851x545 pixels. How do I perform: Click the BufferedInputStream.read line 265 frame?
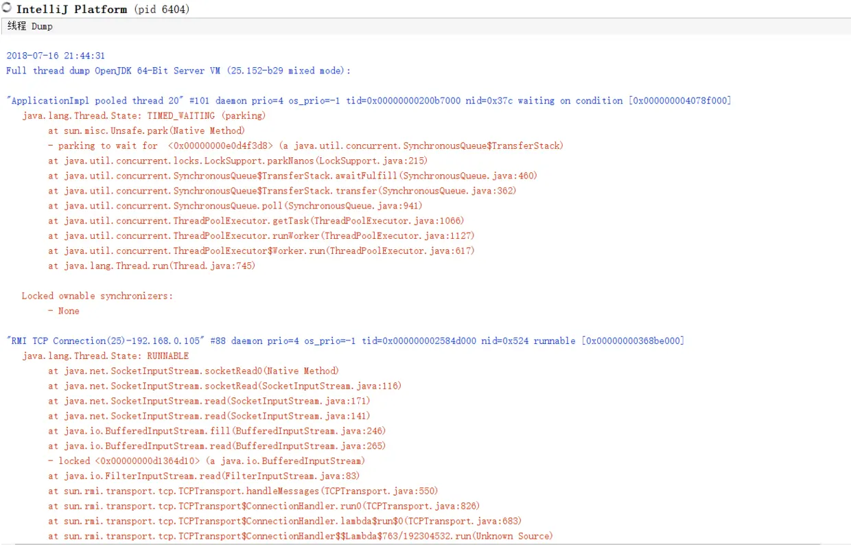click(217, 447)
